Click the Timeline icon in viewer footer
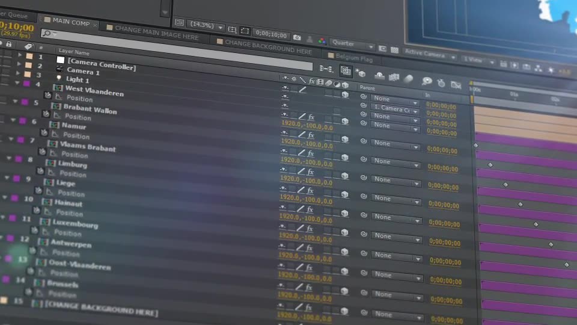 [x=527, y=67]
